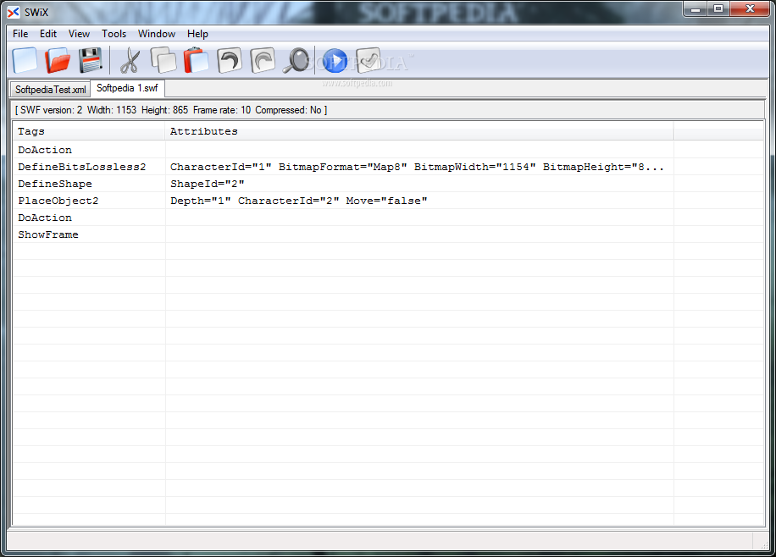The height and width of the screenshot is (557, 776).
Task: Run the blue play button icon
Action: [x=335, y=60]
